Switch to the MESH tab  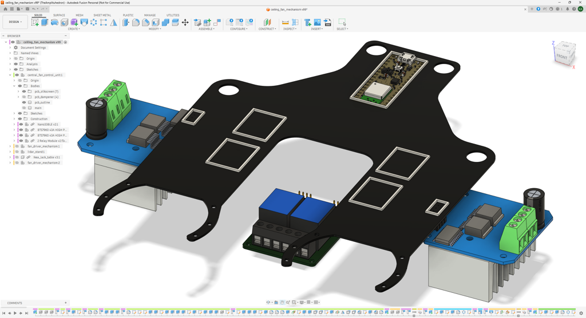tap(79, 15)
